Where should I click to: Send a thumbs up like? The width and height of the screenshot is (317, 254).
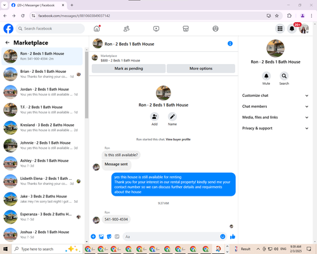click(233, 237)
